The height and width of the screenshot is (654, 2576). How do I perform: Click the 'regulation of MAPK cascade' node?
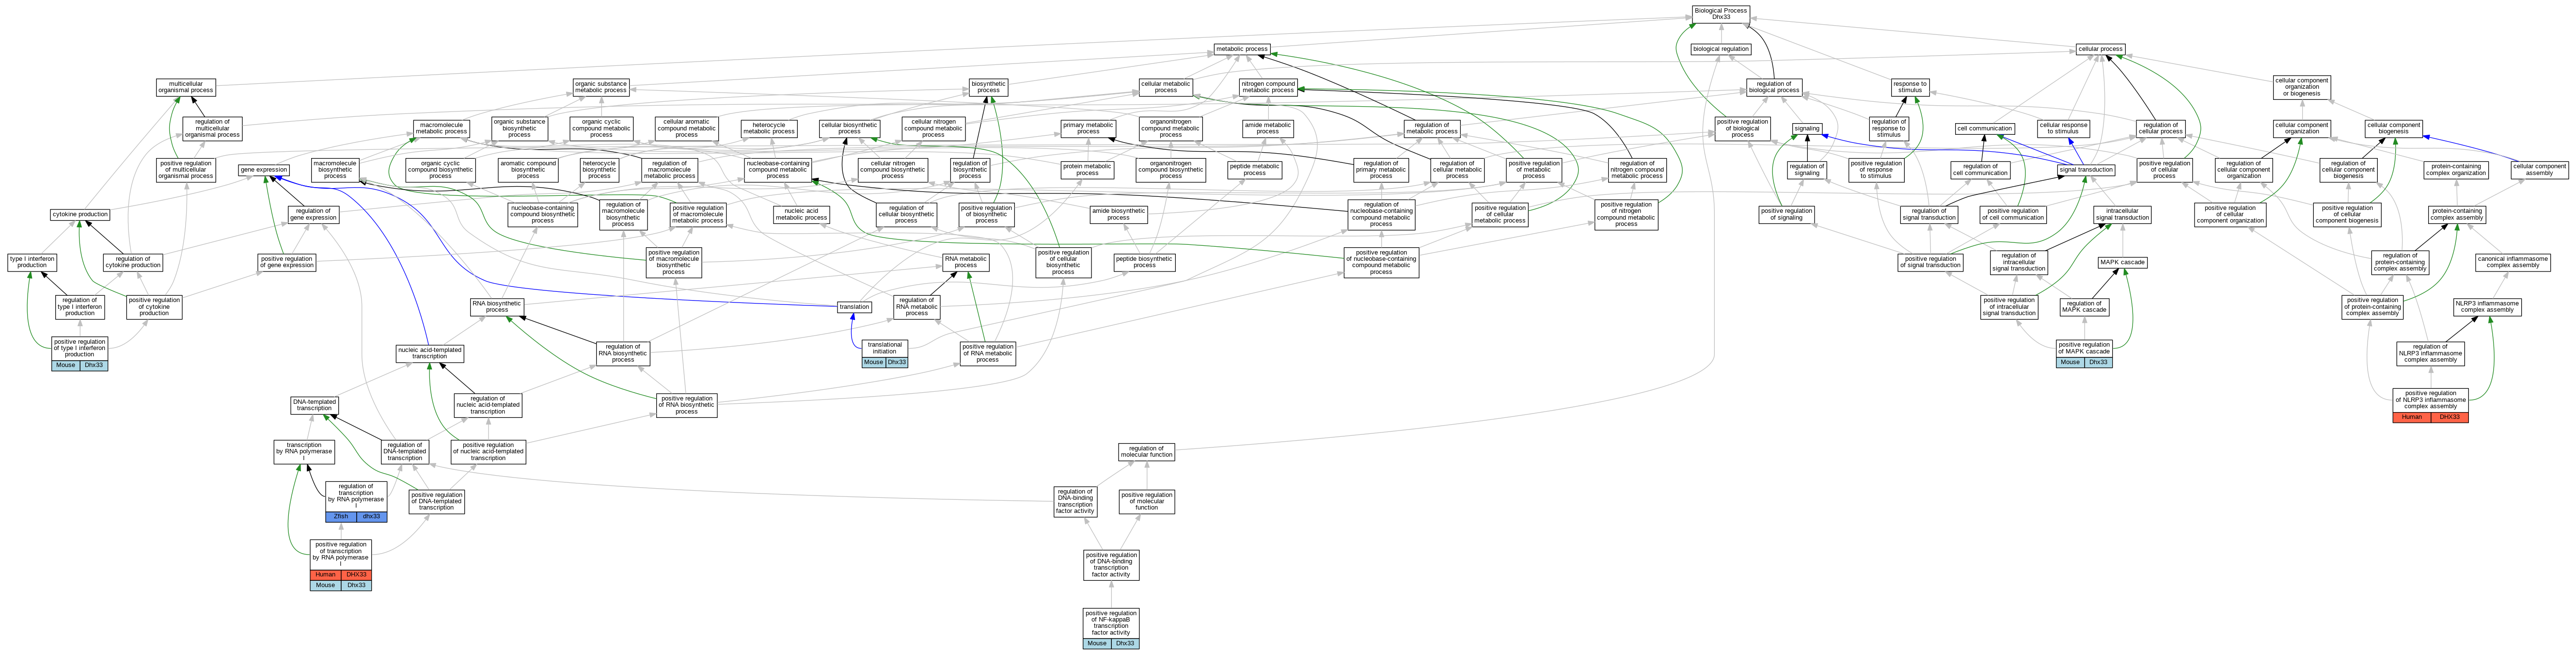2084,306
